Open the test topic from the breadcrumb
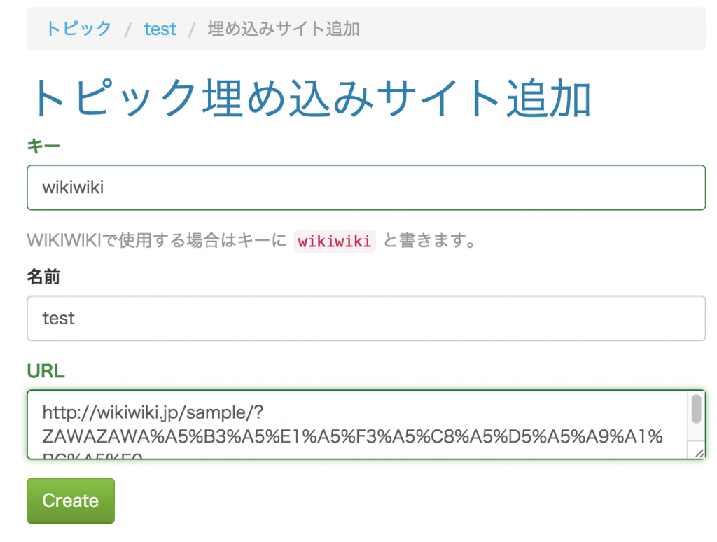Viewport: 717px width, 542px height. click(160, 29)
